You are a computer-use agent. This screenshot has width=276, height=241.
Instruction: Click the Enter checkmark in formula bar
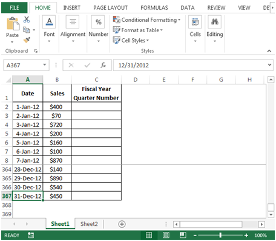(87, 65)
